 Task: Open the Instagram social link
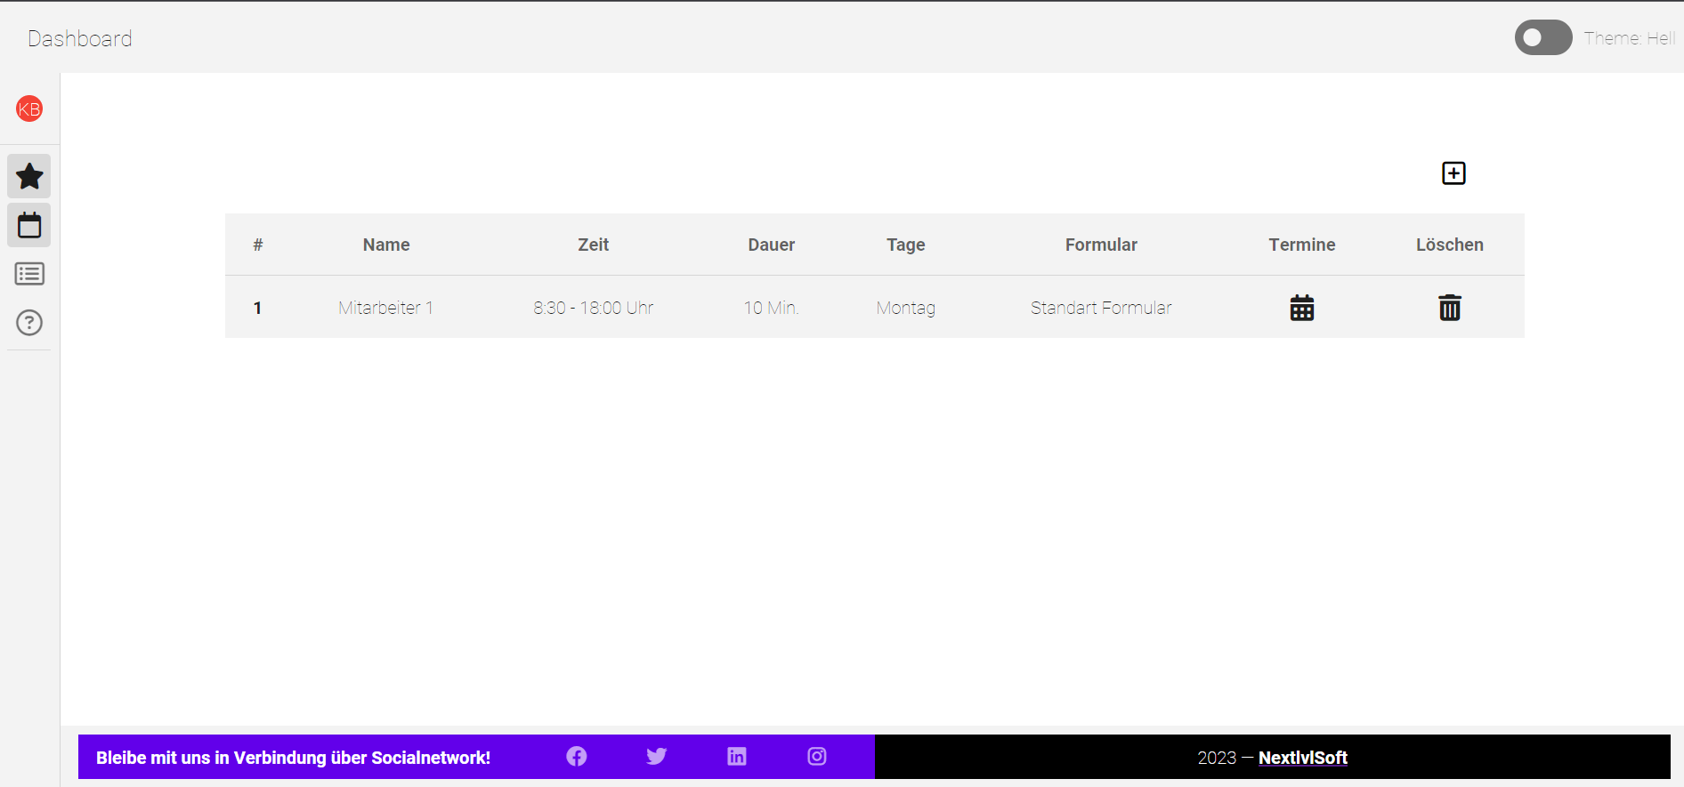coord(817,757)
